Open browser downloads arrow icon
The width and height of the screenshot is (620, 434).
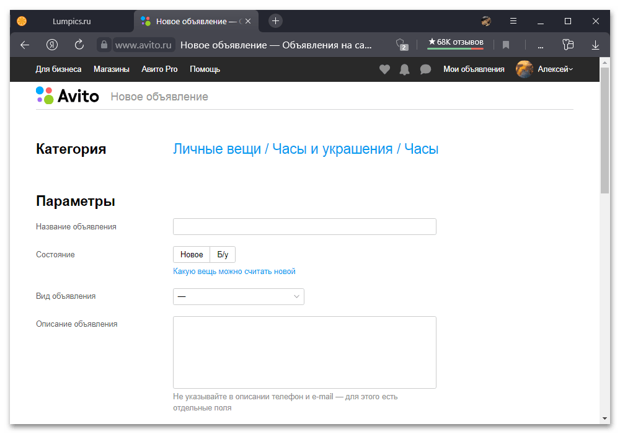click(595, 45)
